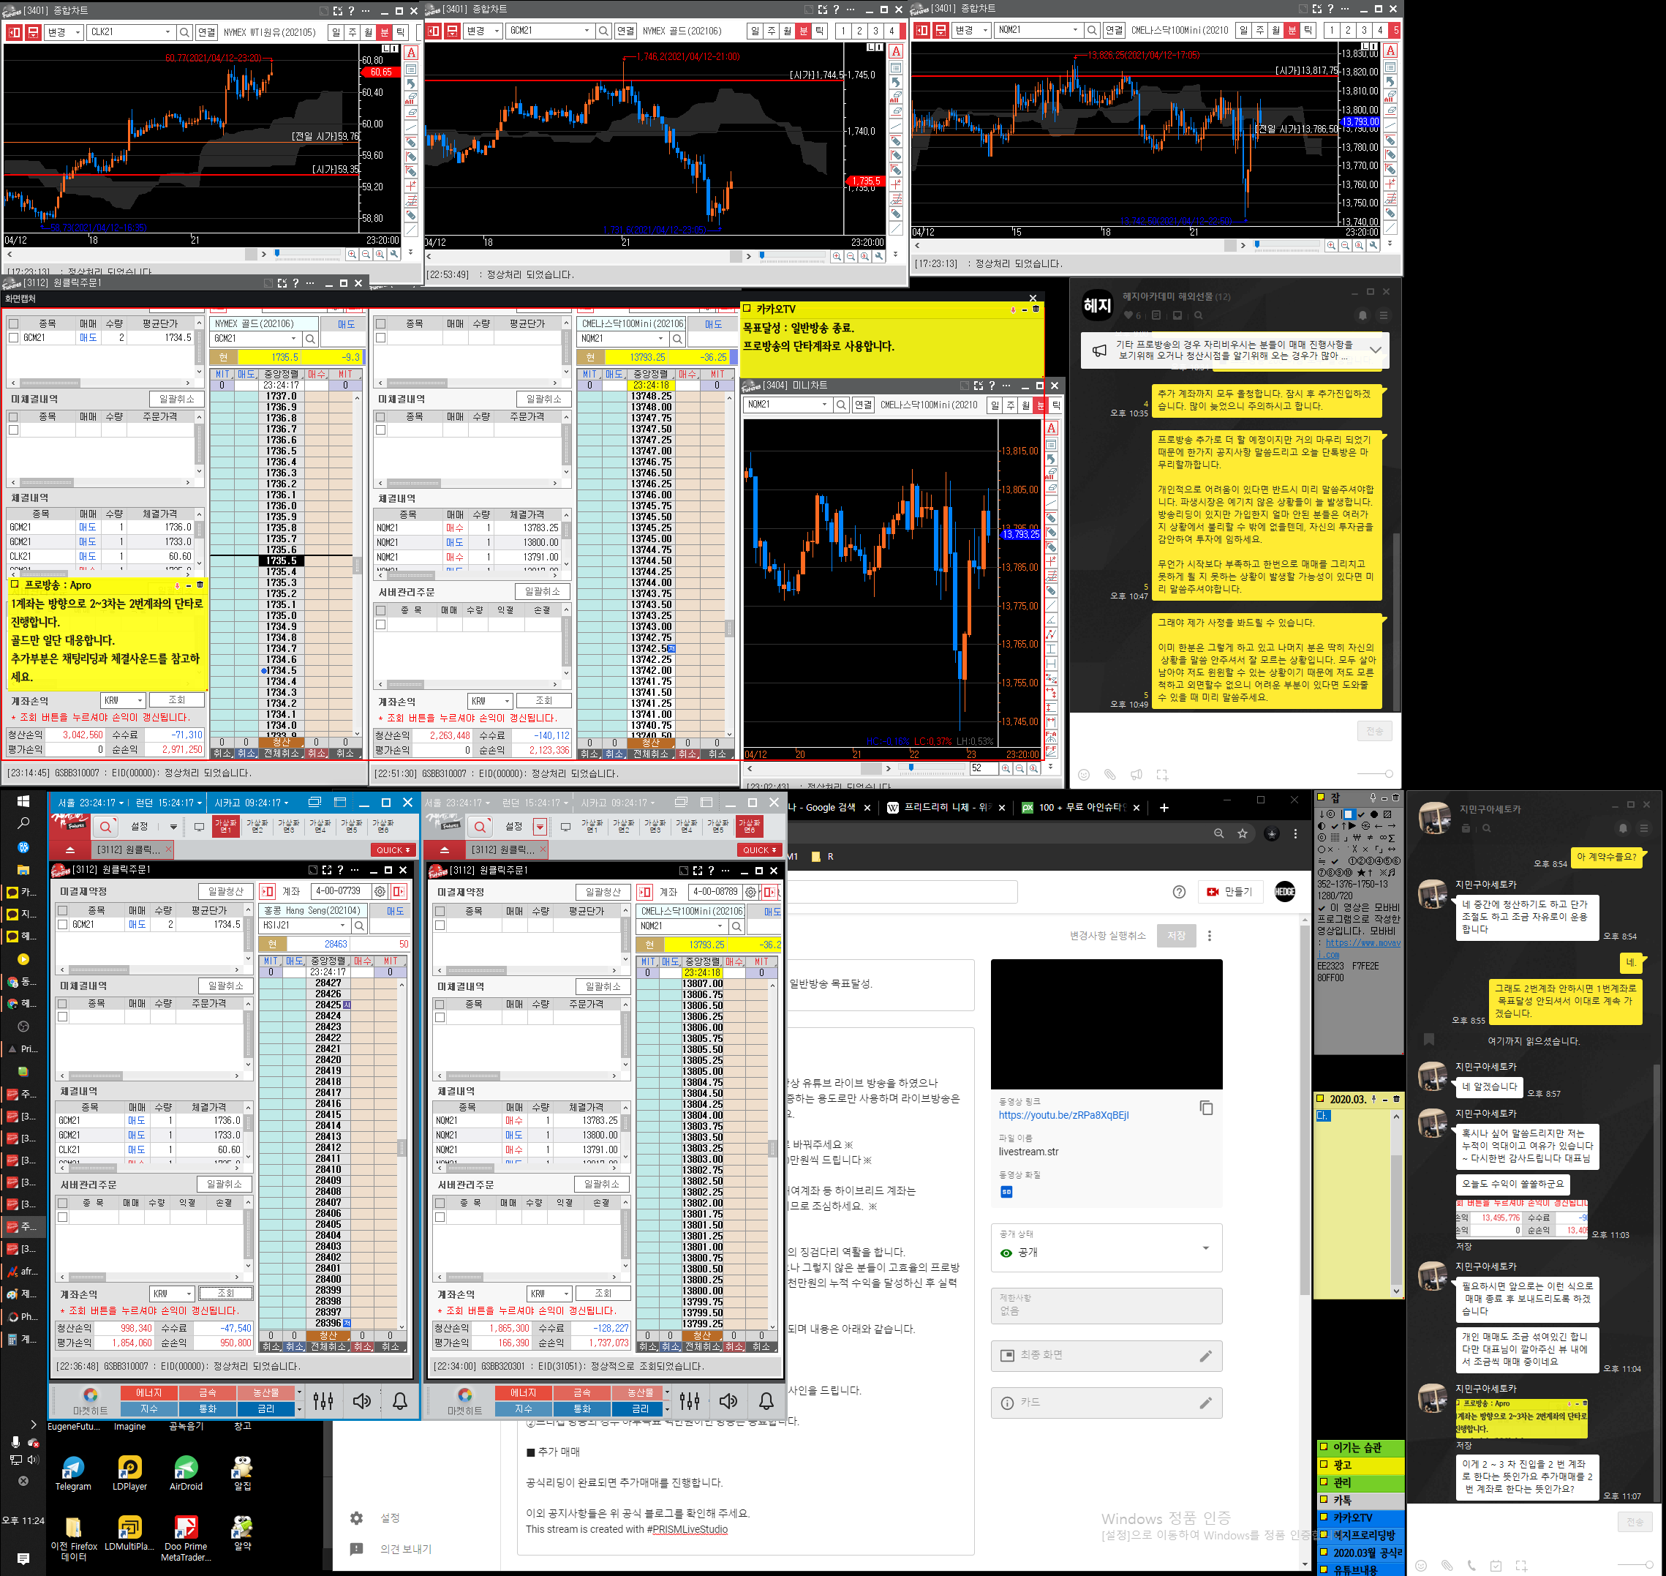The height and width of the screenshot is (1576, 1666).
Task: Expand the 공개 visibility dropdown
Action: [1206, 1247]
